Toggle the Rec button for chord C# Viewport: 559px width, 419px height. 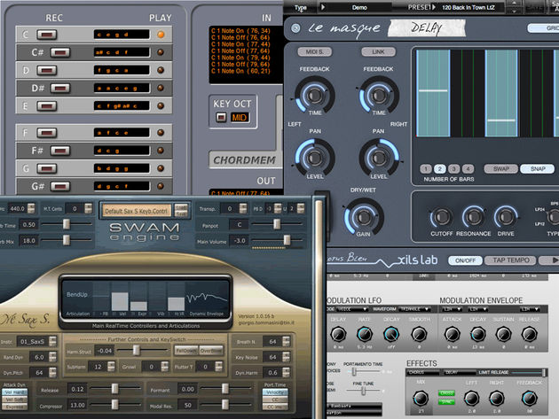pos(60,52)
